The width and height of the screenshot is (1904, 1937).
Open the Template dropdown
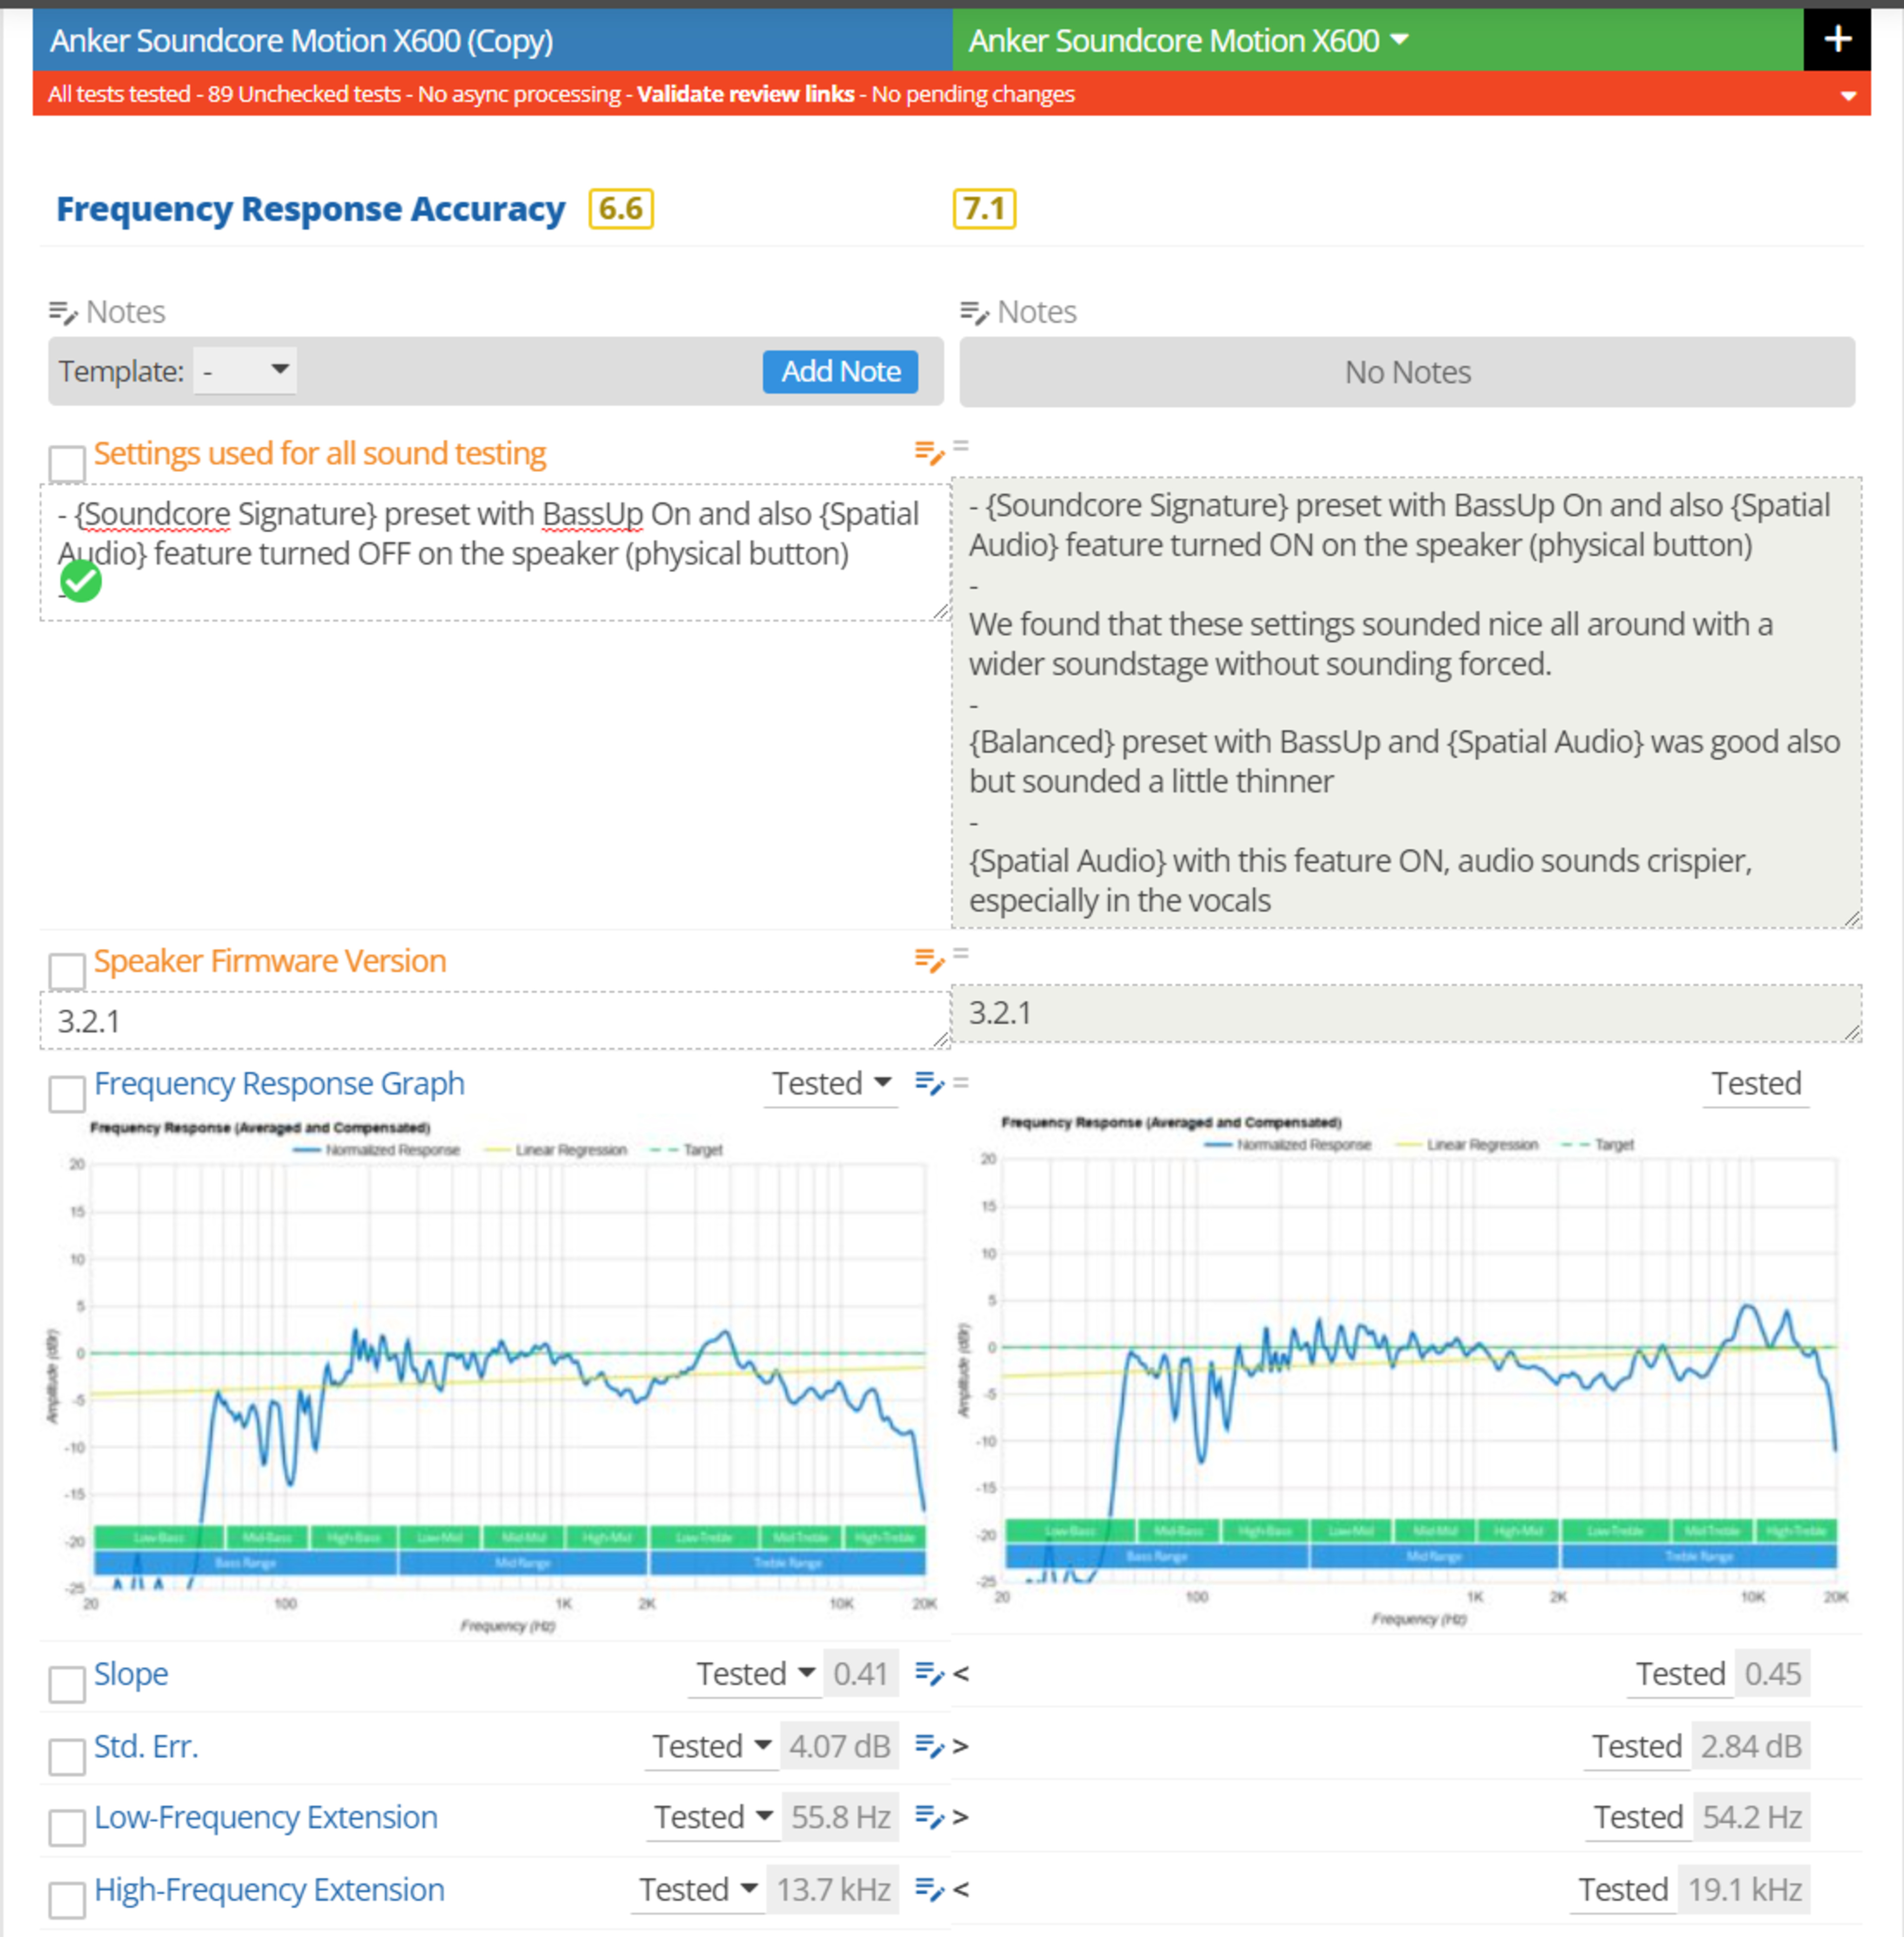coord(245,371)
